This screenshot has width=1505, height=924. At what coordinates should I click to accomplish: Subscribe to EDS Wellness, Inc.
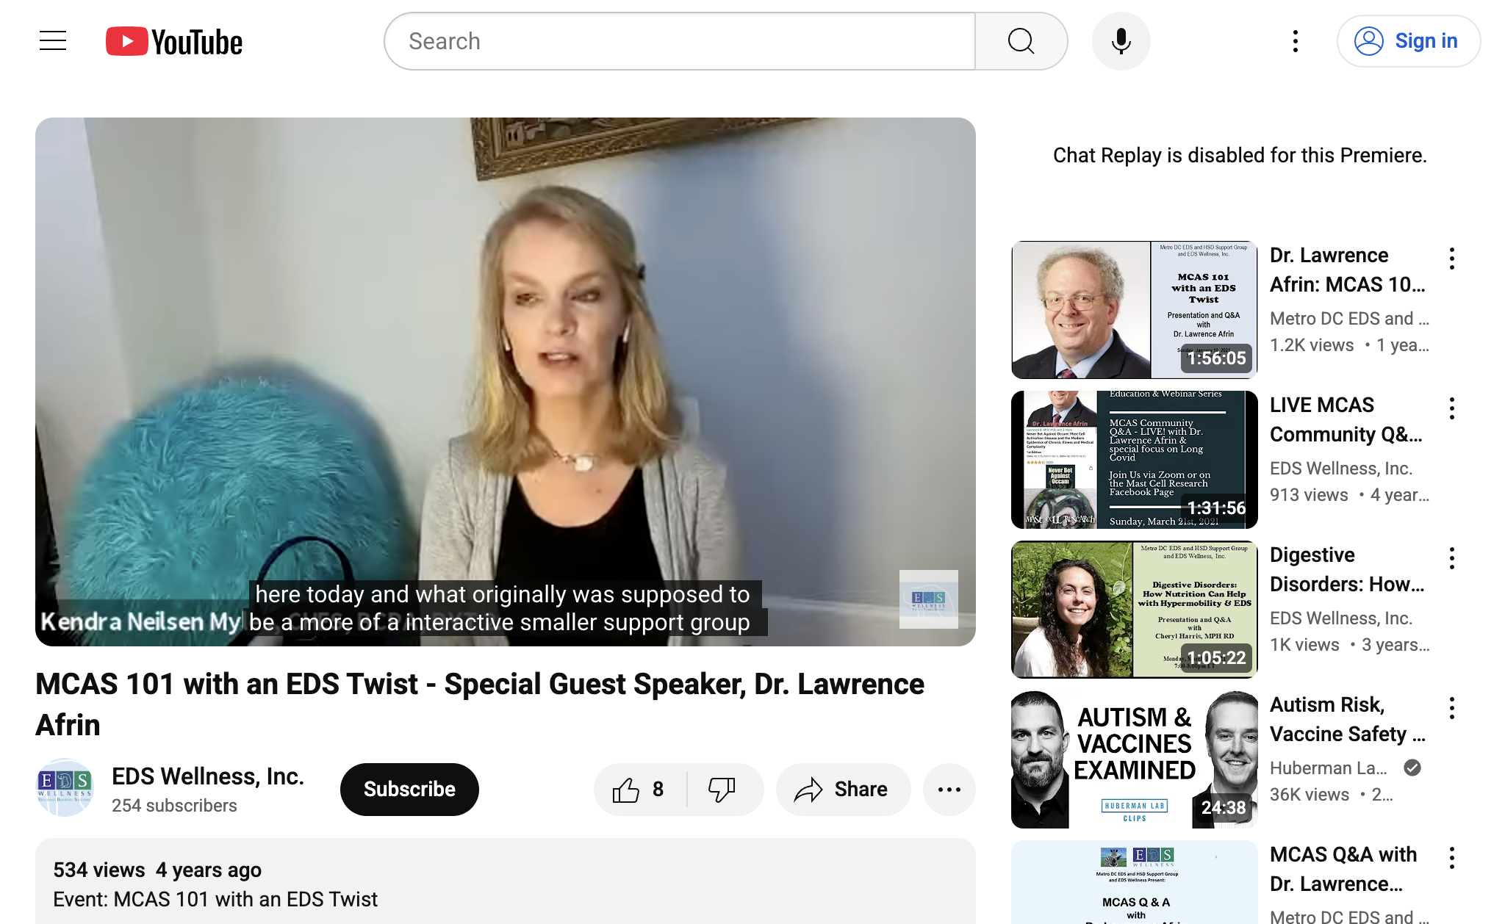click(x=409, y=789)
